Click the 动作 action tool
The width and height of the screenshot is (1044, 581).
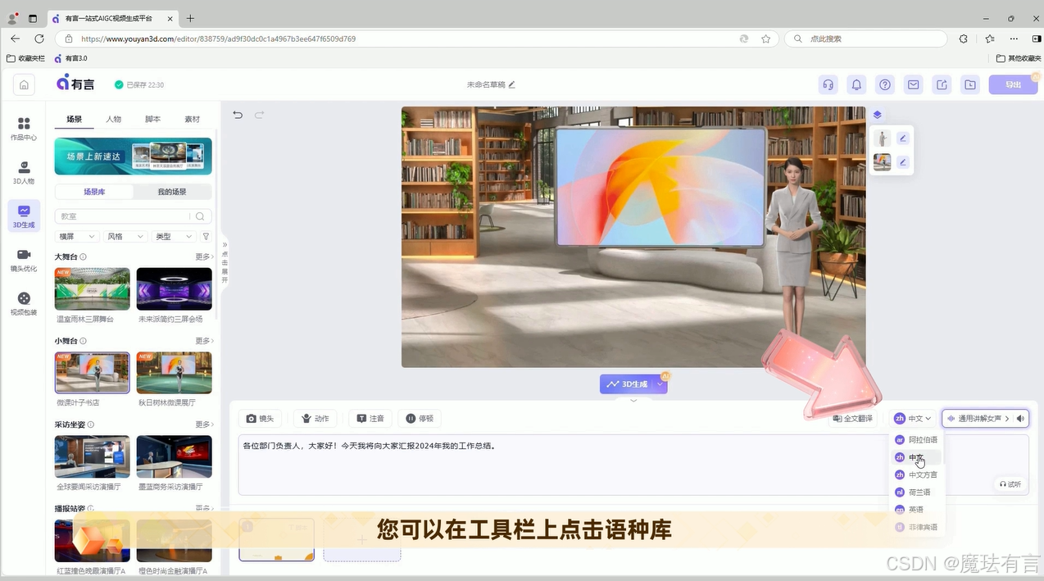coord(315,419)
